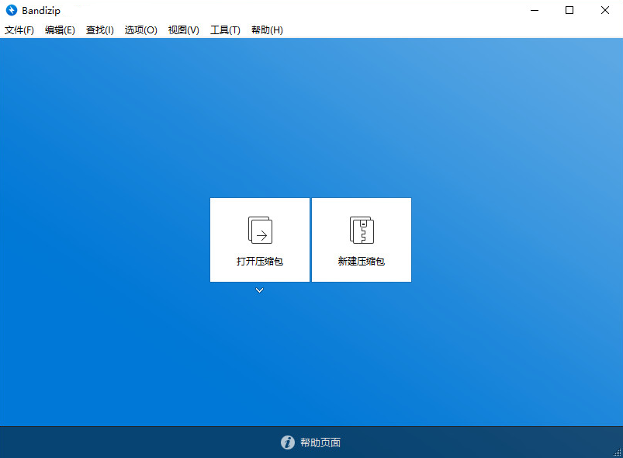This screenshot has width=623, height=458.
Task: Open the 帮助页面 link
Action: pos(320,442)
